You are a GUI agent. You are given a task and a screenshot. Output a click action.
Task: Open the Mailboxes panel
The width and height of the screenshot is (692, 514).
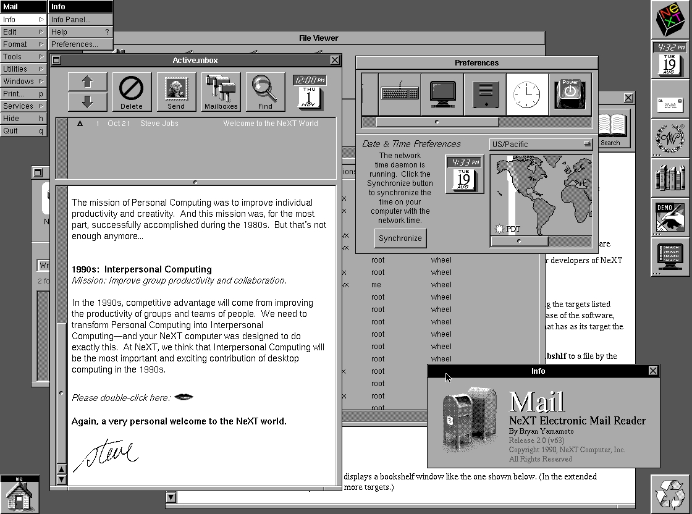tap(221, 92)
